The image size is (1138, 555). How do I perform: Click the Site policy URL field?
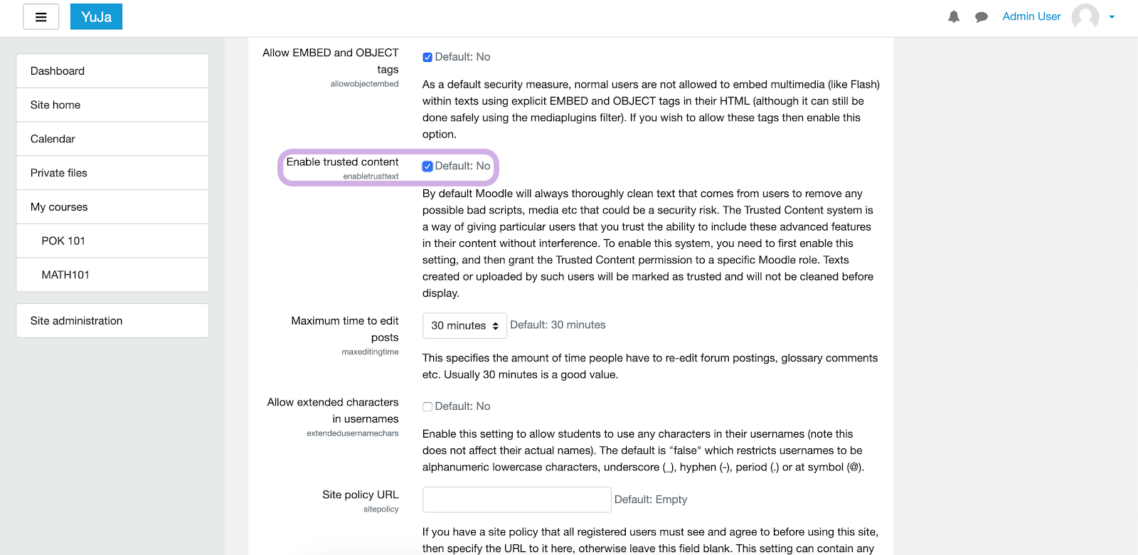pyautogui.click(x=516, y=499)
